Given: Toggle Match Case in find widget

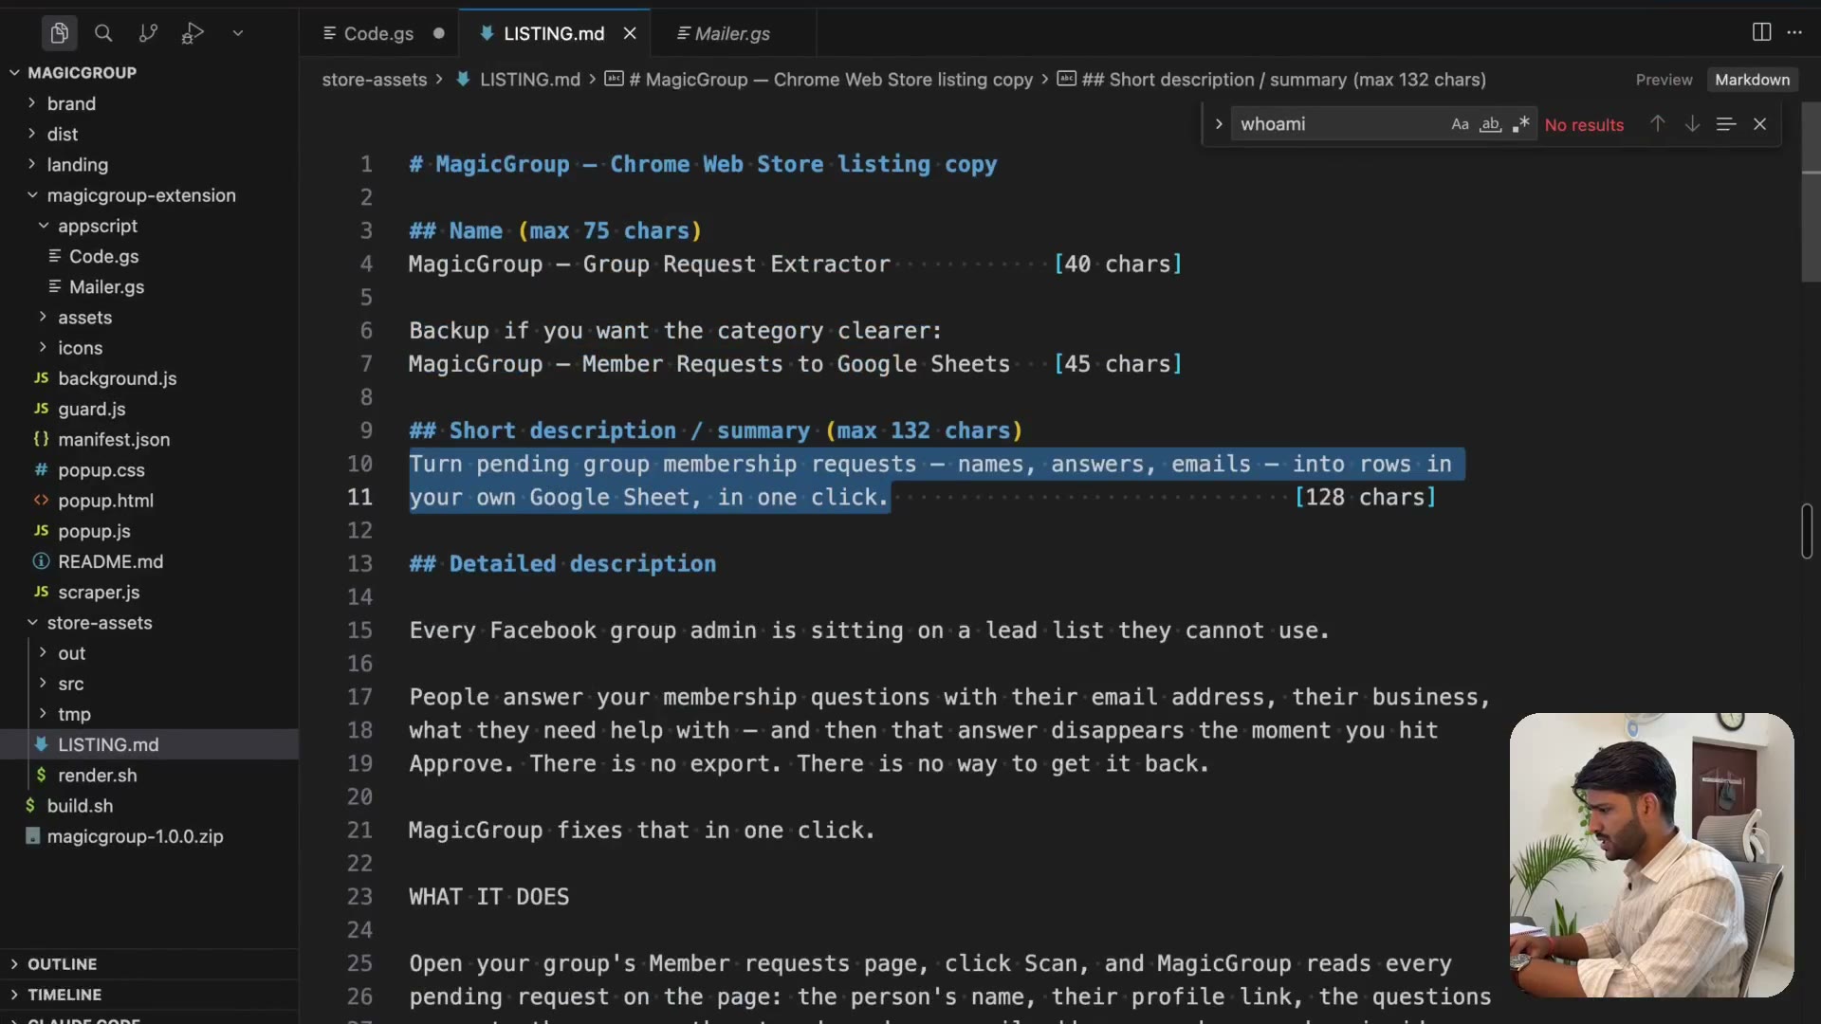Looking at the screenshot, I should (x=1460, y=124).
